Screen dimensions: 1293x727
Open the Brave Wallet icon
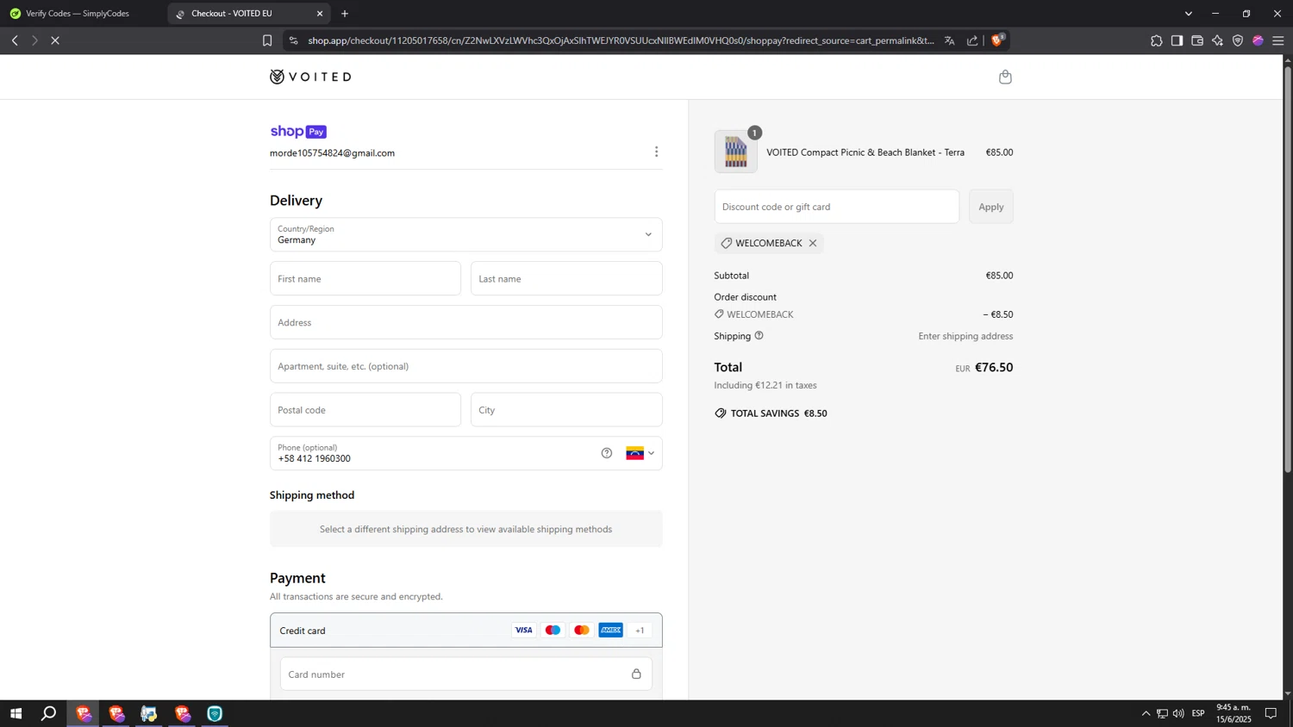point(1197,40)
